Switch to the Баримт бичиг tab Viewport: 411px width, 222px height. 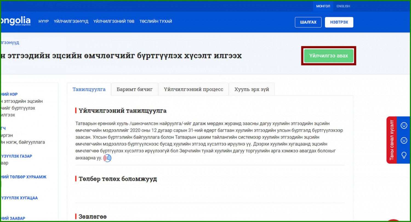[x=135, y=89]
